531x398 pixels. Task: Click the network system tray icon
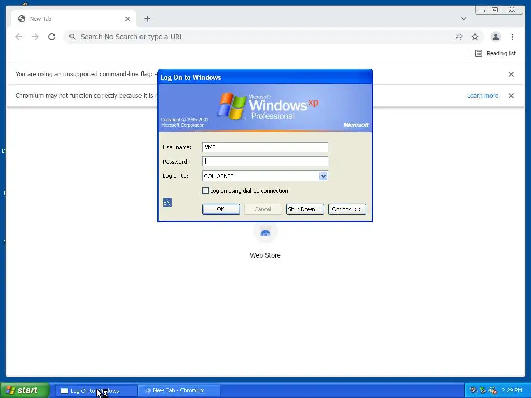point(483,391)
